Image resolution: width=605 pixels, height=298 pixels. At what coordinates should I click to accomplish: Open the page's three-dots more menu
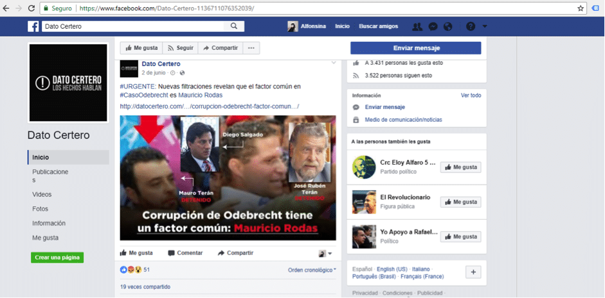pos(252,48)
